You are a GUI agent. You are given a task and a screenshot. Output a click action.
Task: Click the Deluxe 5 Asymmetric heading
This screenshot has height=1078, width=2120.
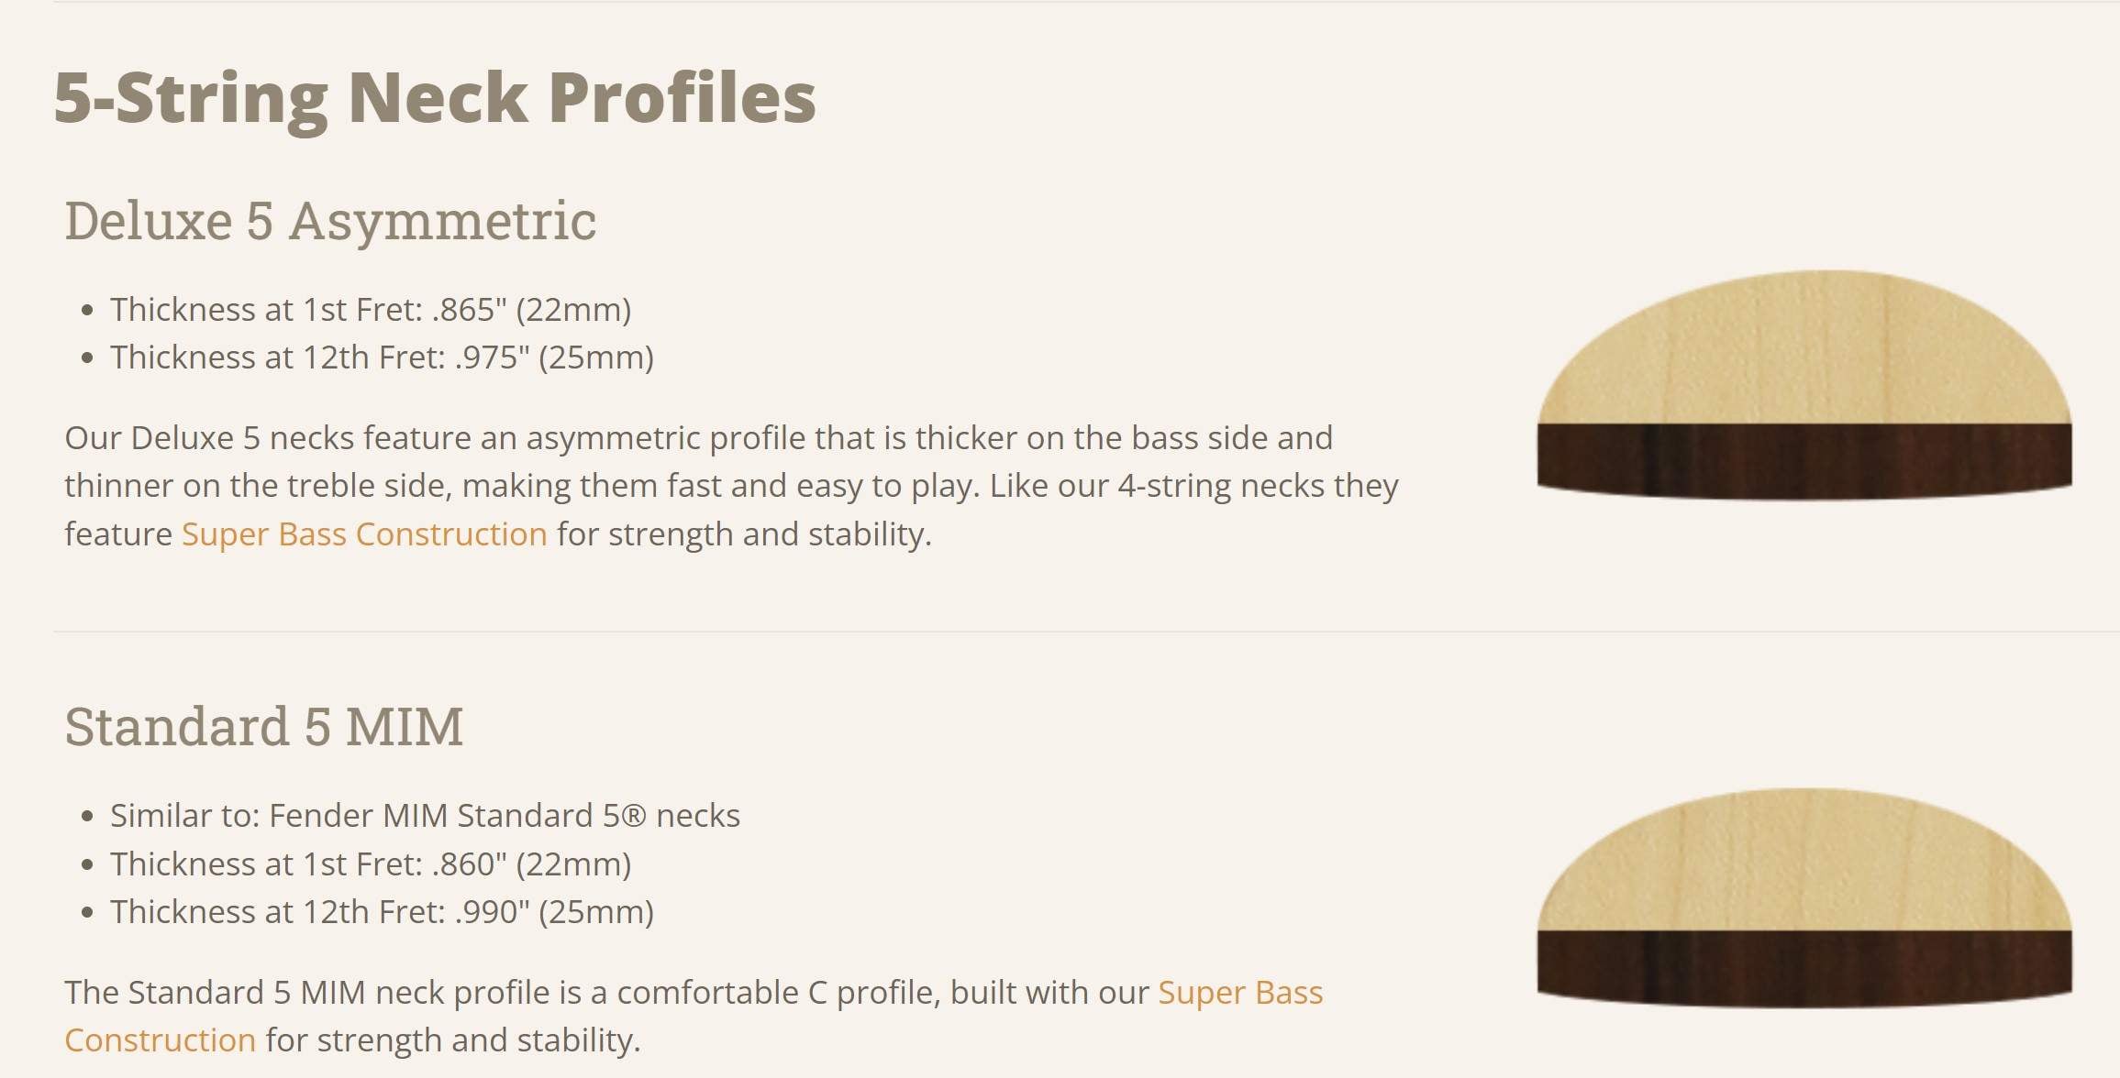pyautogui.click(x=330, y=221)
